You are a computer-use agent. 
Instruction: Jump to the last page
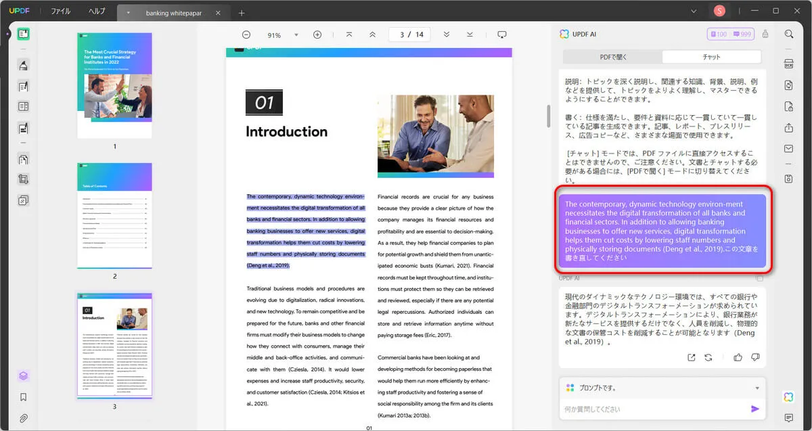coord(470,35)
